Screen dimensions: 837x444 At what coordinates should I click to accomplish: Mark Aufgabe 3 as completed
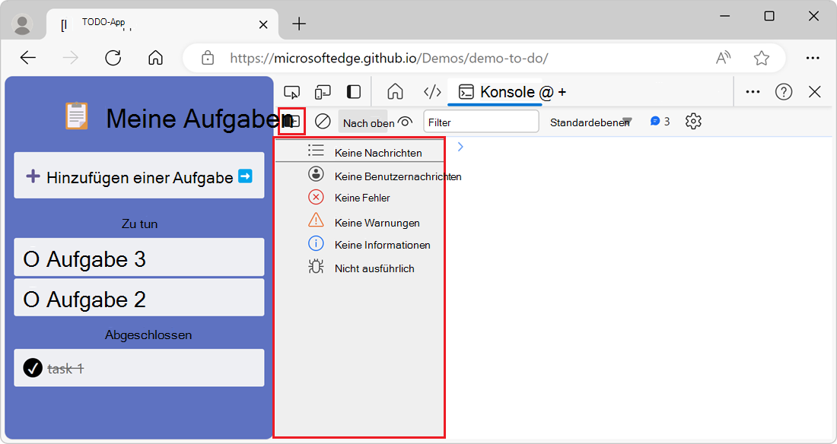click(x=31, y=259)
